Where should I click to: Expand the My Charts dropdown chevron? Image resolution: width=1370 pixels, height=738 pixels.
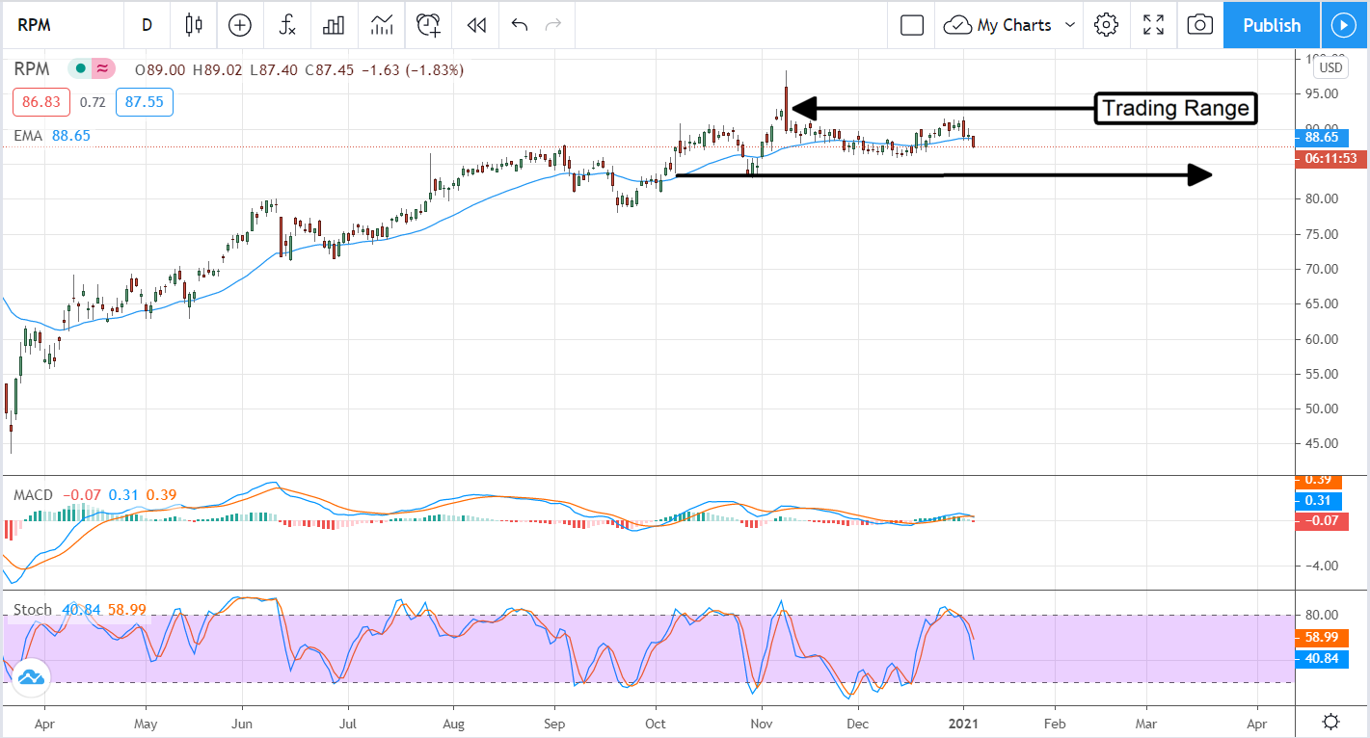click(x=1069, y=25)
